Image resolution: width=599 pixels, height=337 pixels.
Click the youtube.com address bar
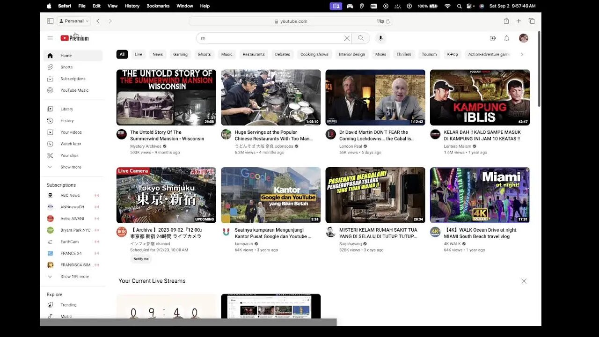point(291,21)
